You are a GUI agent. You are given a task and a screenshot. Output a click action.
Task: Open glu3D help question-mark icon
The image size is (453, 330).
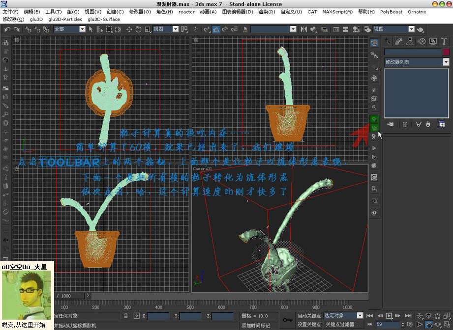coord(374,213)
